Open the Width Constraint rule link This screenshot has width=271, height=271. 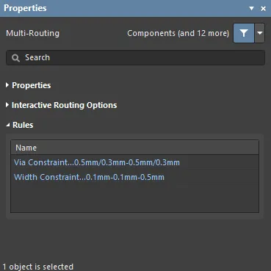coord(89,177)
